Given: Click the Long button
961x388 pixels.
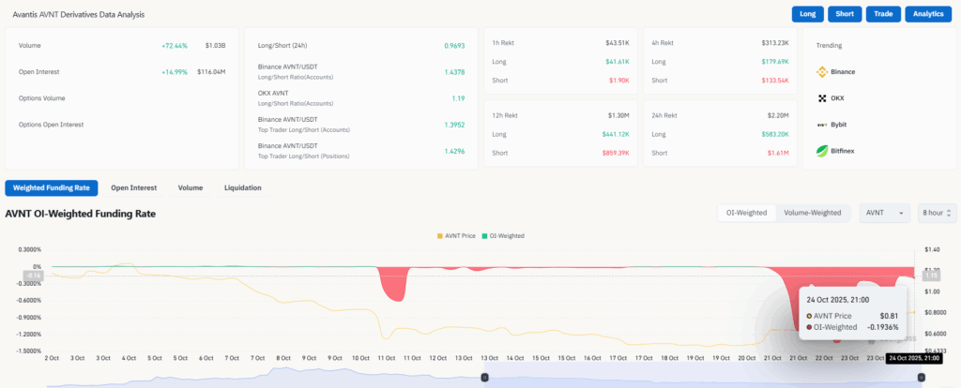Looking at the screenshot, I should (x=807, y=14).
